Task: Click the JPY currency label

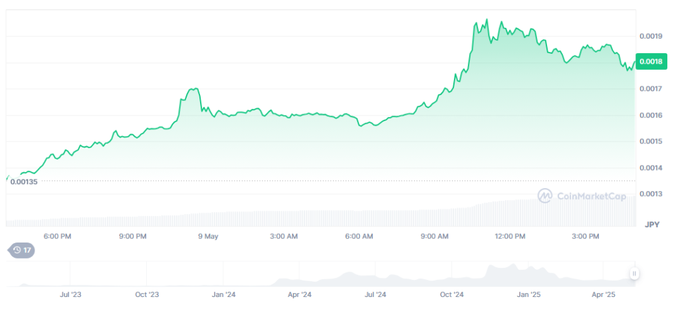Action: [651, 226]
